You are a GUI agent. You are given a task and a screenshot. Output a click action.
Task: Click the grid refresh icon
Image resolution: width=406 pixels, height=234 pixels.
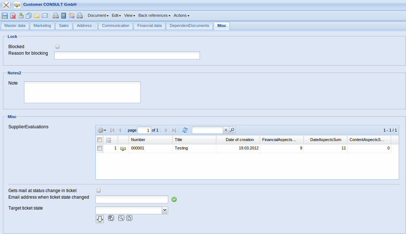click(185, 130)
